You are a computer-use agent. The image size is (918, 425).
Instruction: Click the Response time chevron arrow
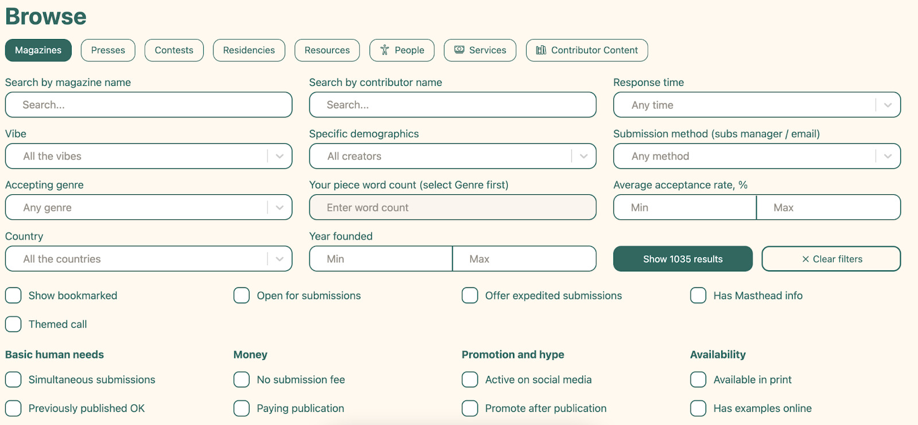(888, 105)
